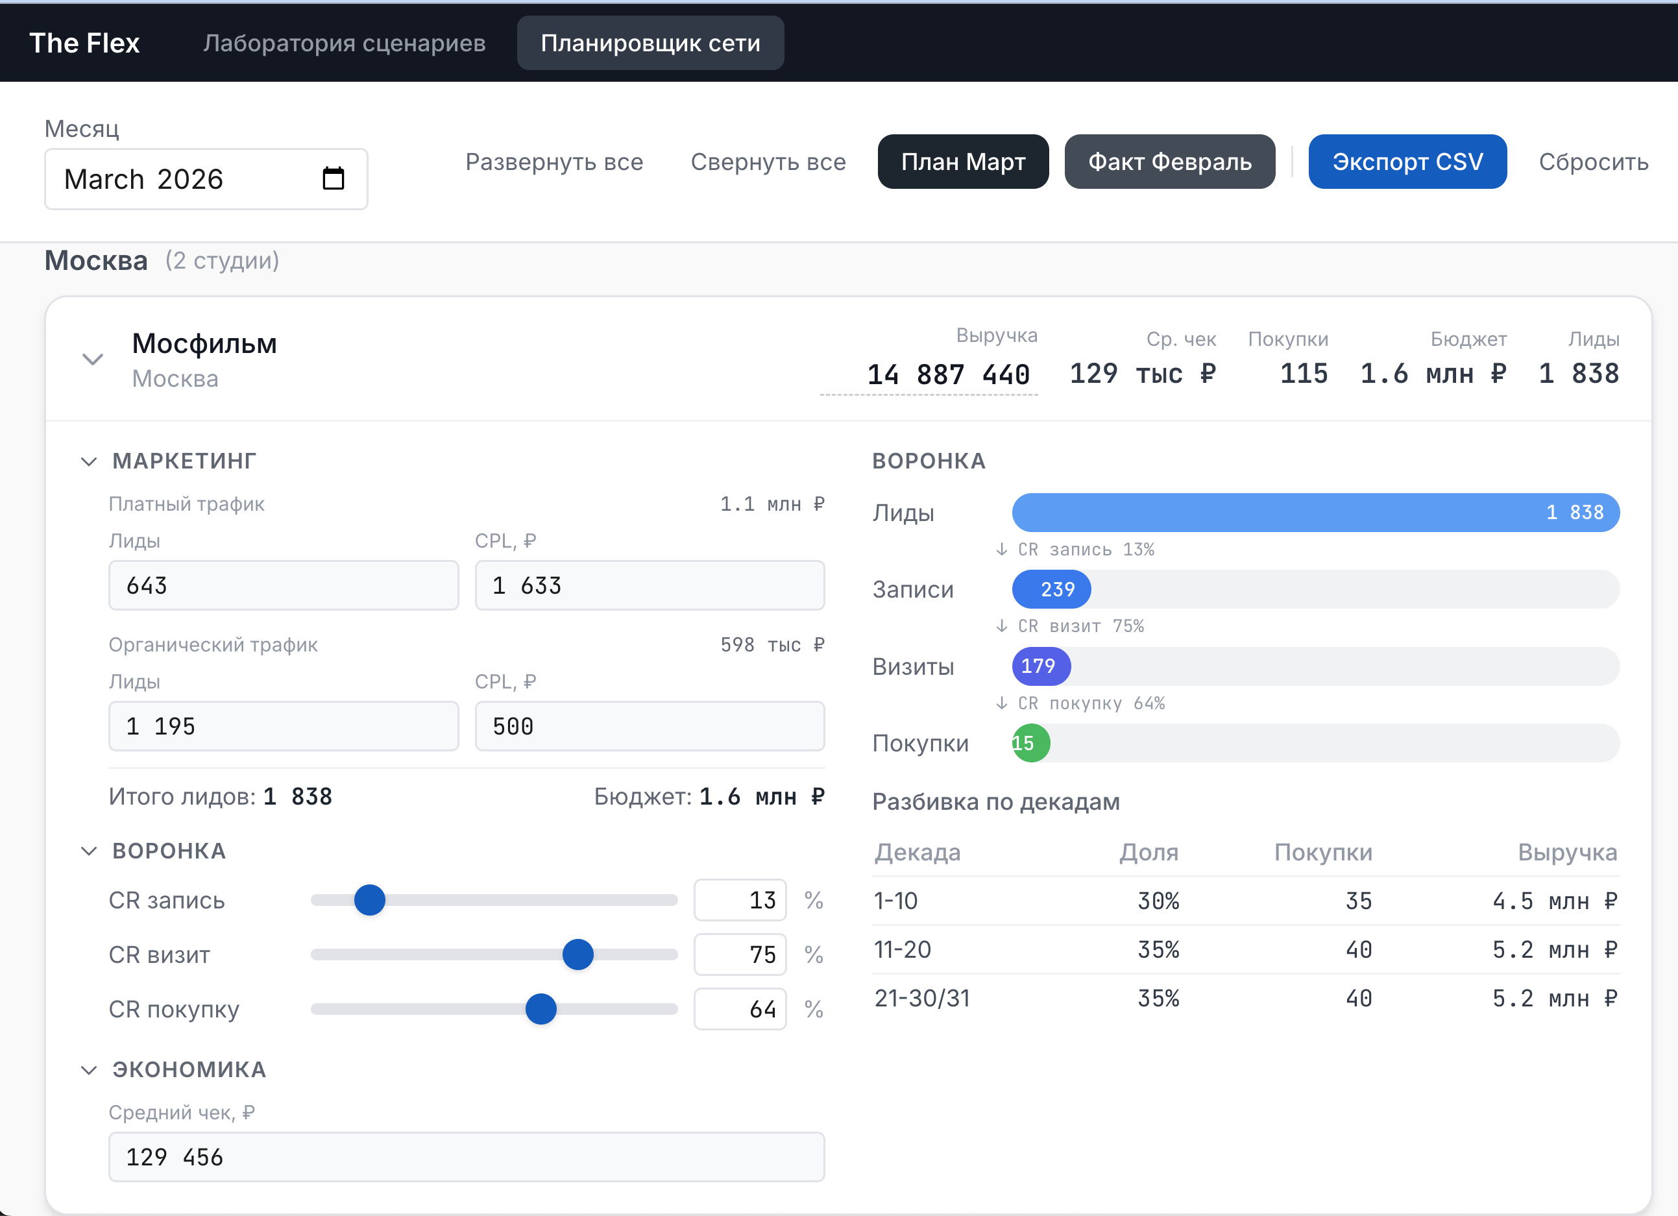Click Сбросить to reset

click(x=1594, y=161)
